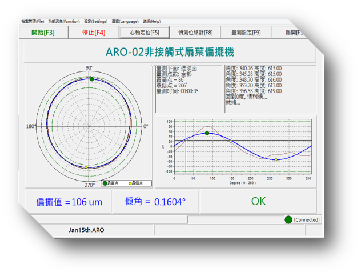Open the 语言(Language) menu

coord(125,21)
